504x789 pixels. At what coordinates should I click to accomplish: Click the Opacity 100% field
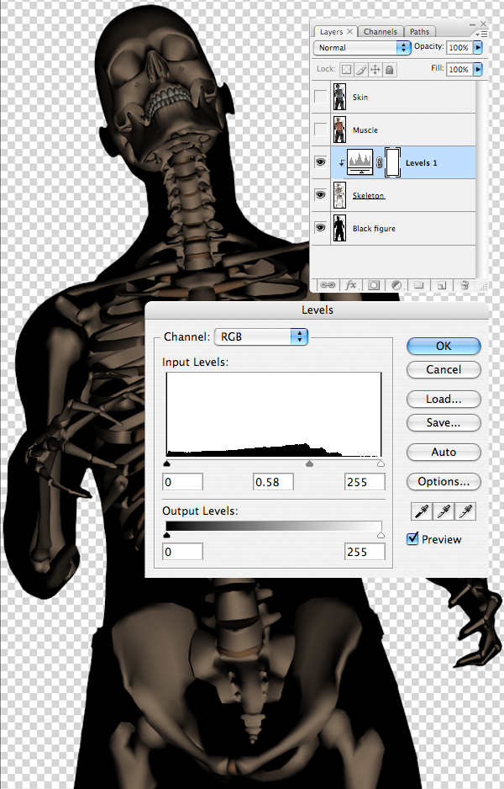(x=459, y=47)
